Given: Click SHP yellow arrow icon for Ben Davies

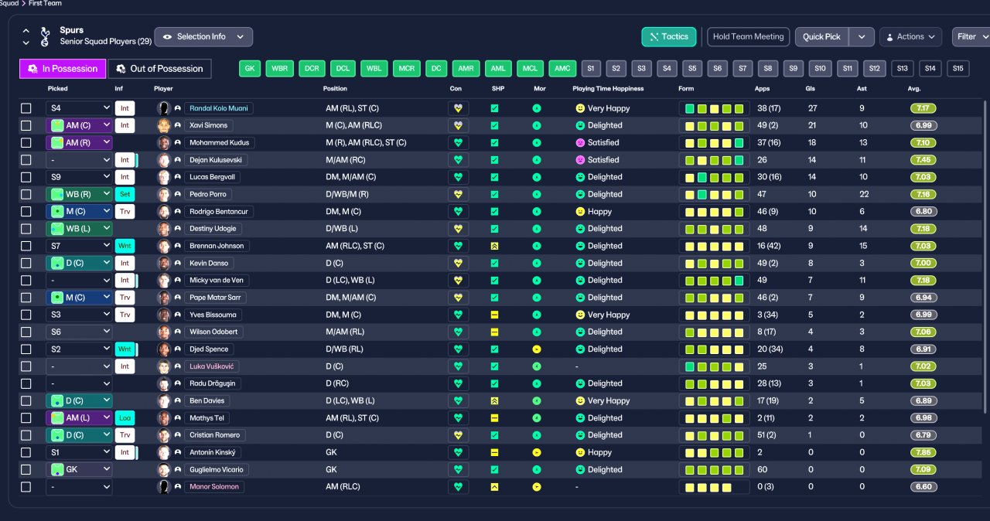Looking at the screenshot, I should pos(494,400).
